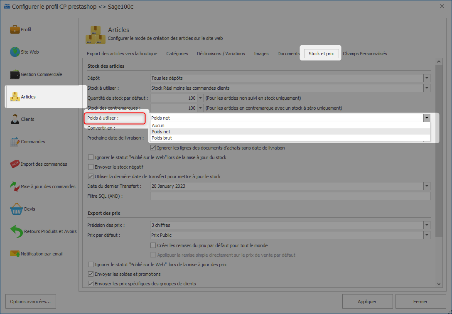Switch to the Images tab
This screenshot has height=314, width=452.
pos(261,54)
